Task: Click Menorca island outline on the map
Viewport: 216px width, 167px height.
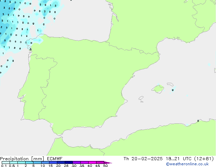Action: point(170,84)
